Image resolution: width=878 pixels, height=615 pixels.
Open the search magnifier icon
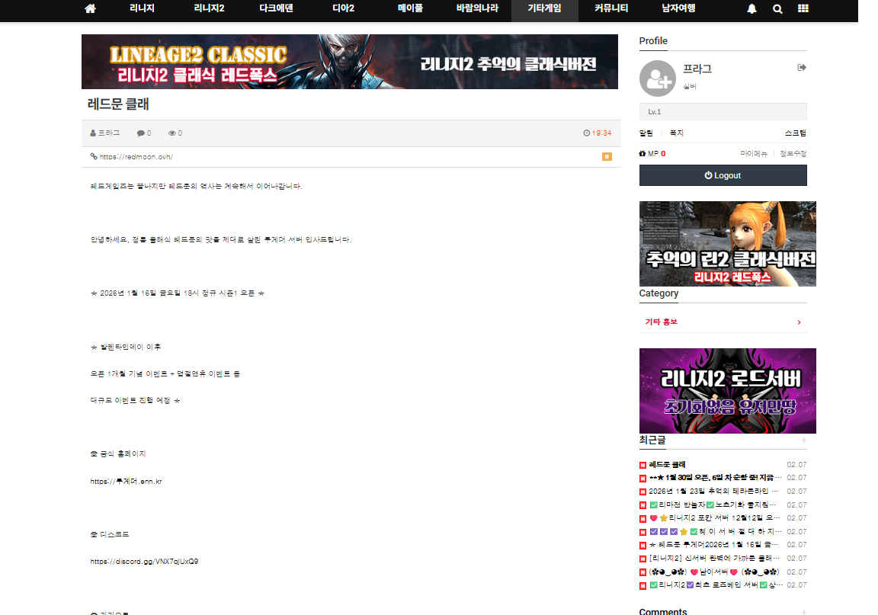777,9
